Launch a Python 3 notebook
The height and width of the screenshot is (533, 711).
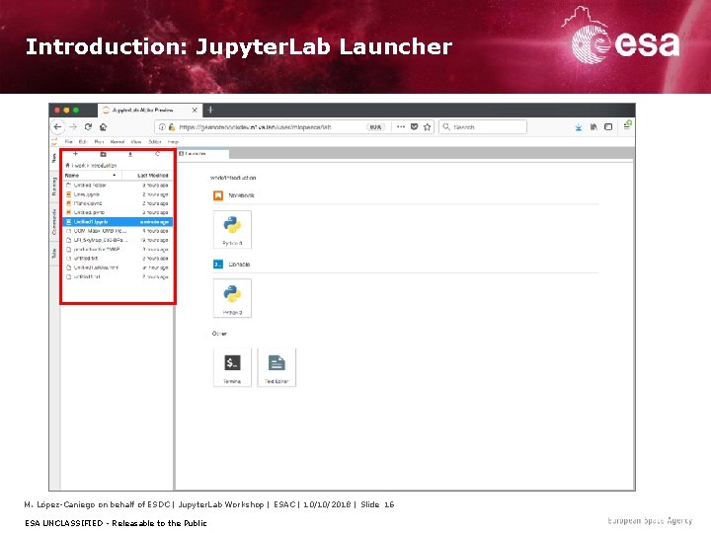tap(232, 229)
